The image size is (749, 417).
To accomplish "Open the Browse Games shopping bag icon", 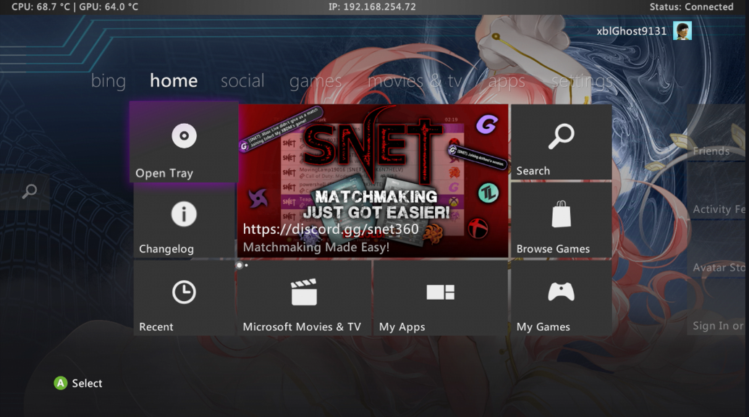I will coord(561,214).
